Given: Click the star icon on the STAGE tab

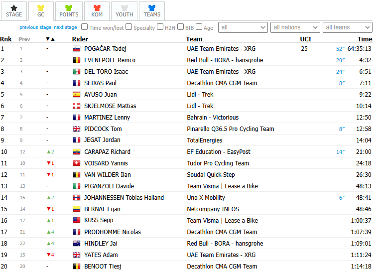Looking at the screenshot, I should (x=14, y=8).
